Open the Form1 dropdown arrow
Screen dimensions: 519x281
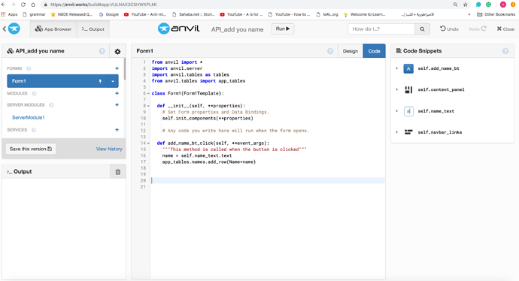point(113,81)
